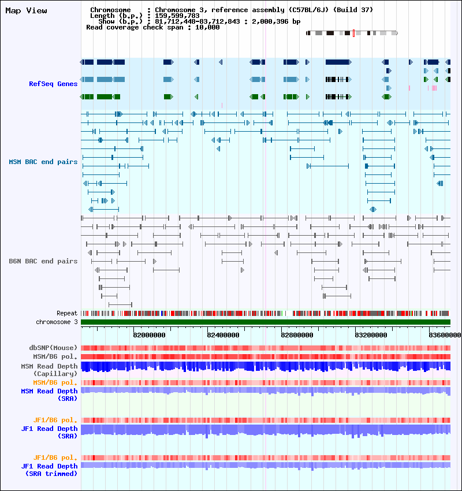Viewport: 462px width, 491px height.
Task: Click the blue MSM capillary read depth graph
Action: [x=266, y=366]
